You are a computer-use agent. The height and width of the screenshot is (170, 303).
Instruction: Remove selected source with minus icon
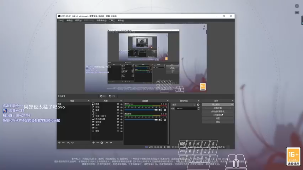[98, 143]
